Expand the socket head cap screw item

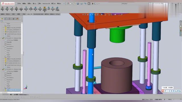pos(3,34)
